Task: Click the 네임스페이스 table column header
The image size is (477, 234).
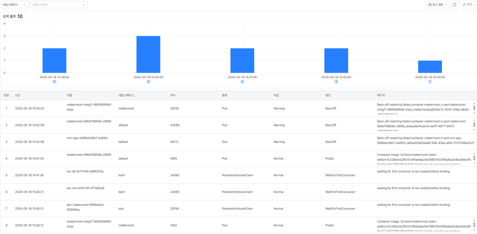Action: [126, 95]
